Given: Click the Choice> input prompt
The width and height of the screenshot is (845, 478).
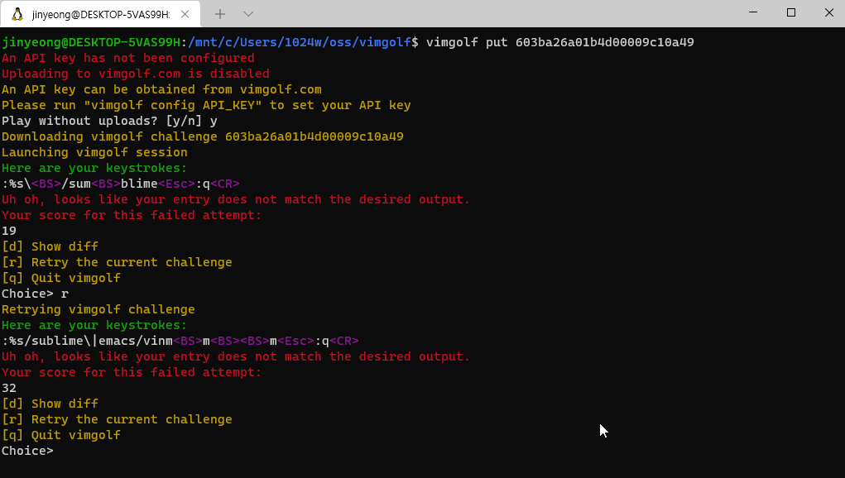Looking at the screenshot, I should pyautogui.click(x=28, y=451).
